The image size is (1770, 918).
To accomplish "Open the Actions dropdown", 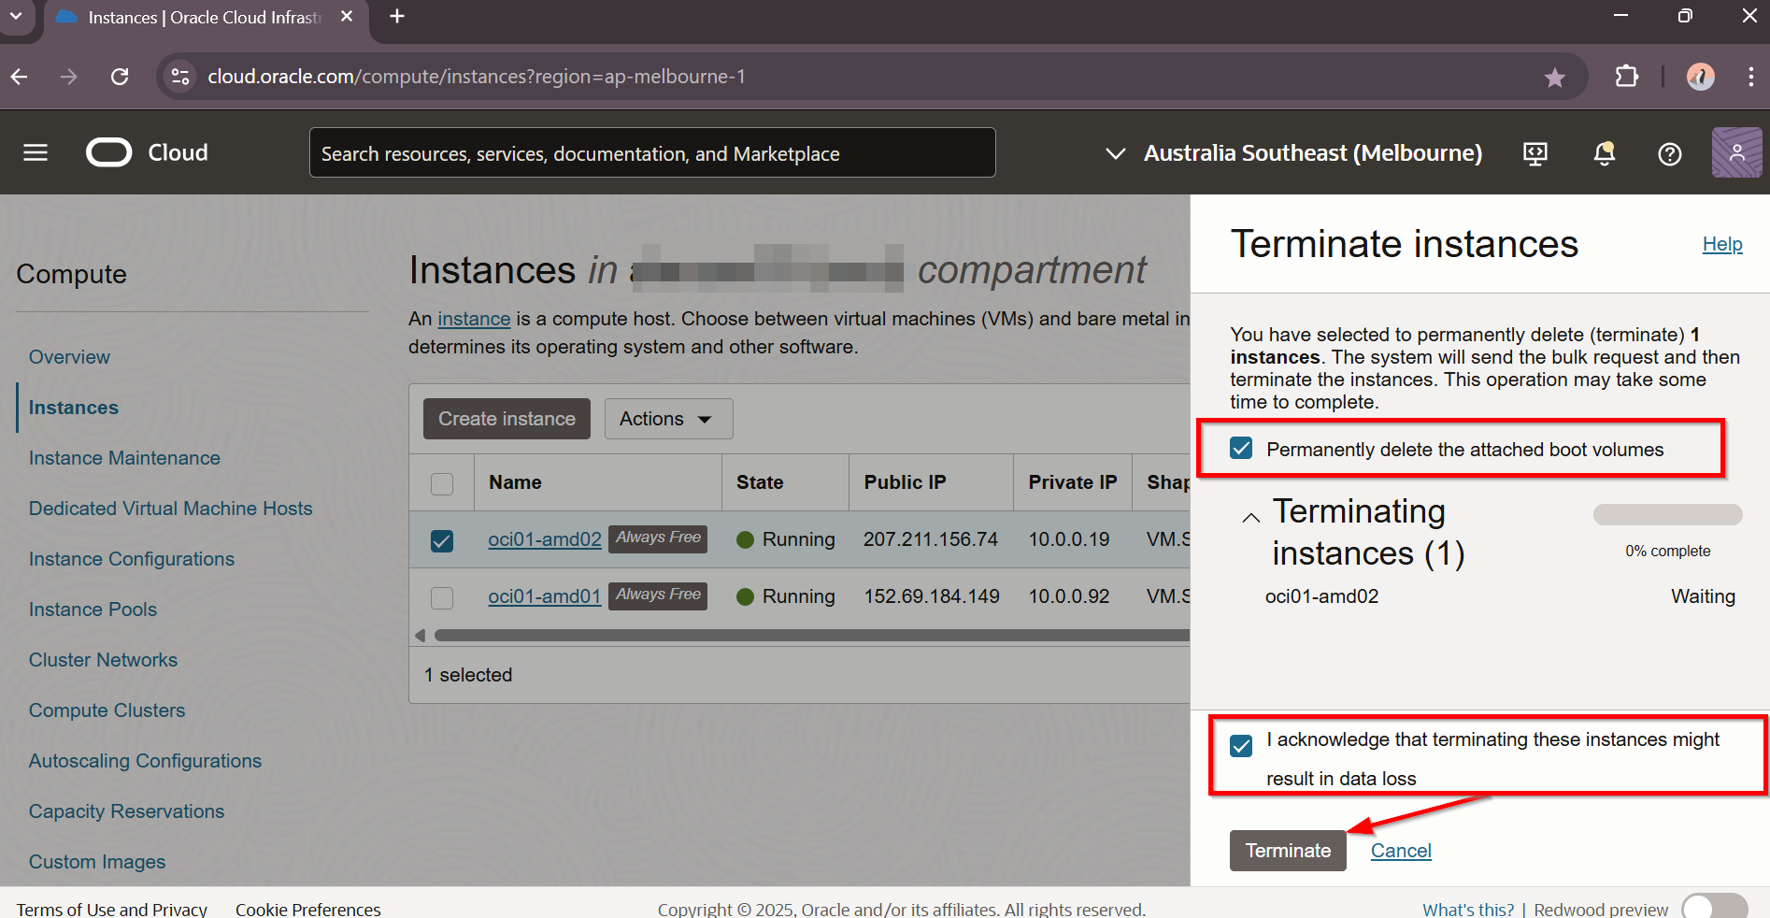I will click(667, 419).
